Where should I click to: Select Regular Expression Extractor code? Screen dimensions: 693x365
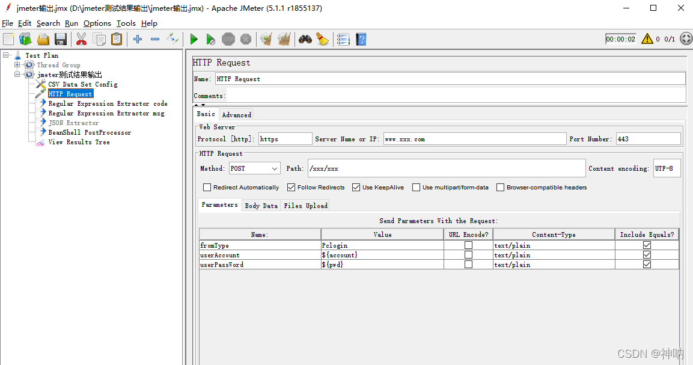tap(108, 104)
